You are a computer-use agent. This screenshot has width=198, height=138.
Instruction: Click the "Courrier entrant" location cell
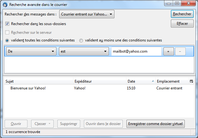tap(169, 88)
